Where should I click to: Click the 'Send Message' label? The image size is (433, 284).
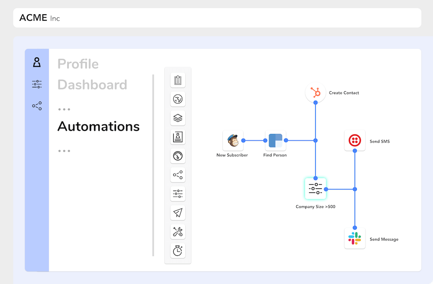[384, 239]
